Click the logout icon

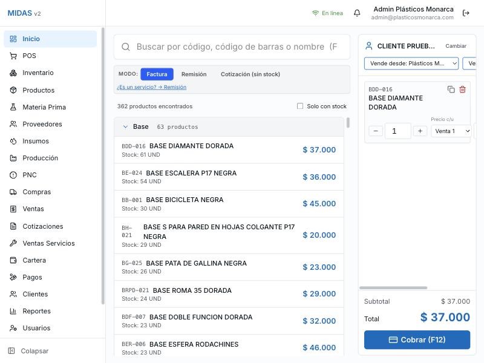click(x=466, y=13)
